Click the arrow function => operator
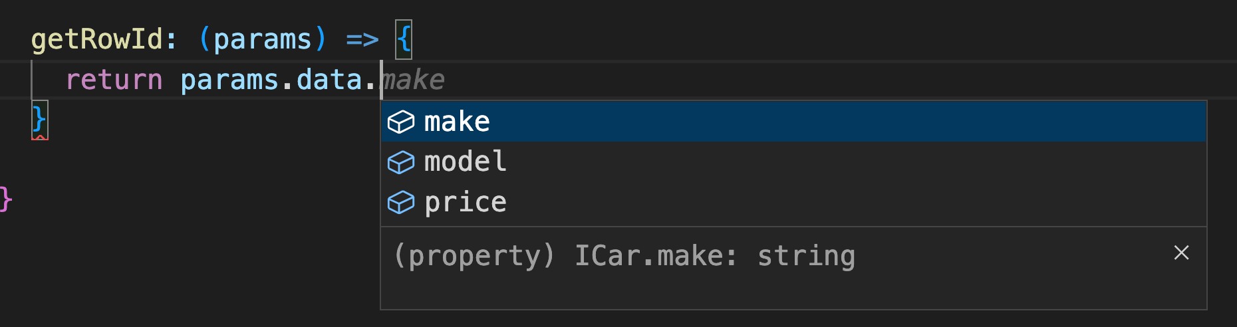This screenshot has width=1237, height=327. coord(362,40)
